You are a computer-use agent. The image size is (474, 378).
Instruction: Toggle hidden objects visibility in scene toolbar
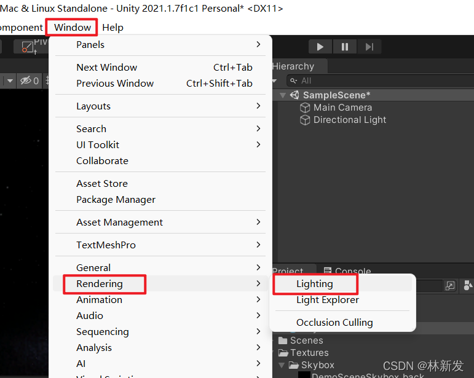coord(30,81)
